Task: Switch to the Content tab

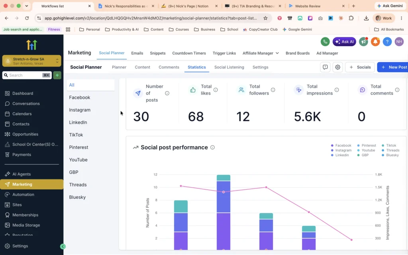Action: tap(142, 67)
